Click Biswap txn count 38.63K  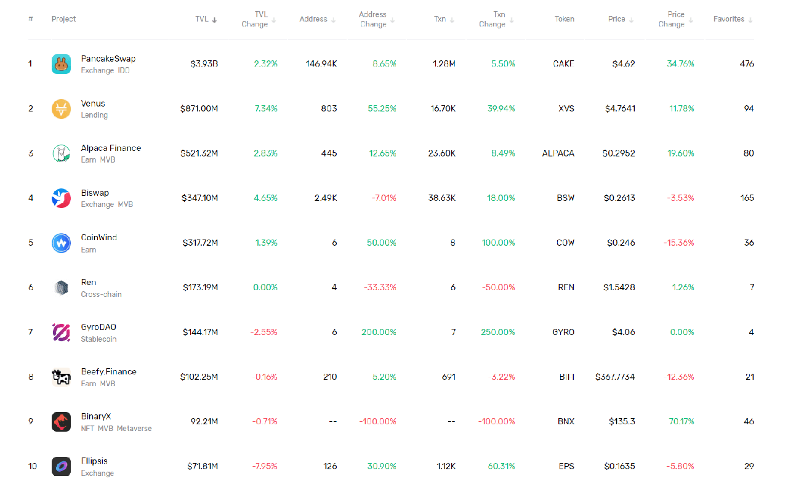click(441, 198)
